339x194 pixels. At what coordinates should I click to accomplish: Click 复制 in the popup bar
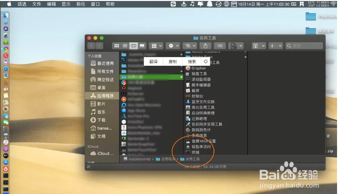(173, 62)
